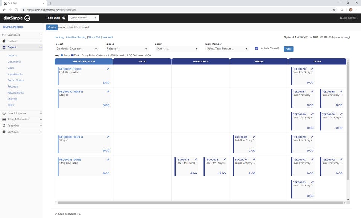Viewport: 361px width, 218px height.
Task: Open Project dropdown Bandwidth Expansion
Action: coord(77,48)
